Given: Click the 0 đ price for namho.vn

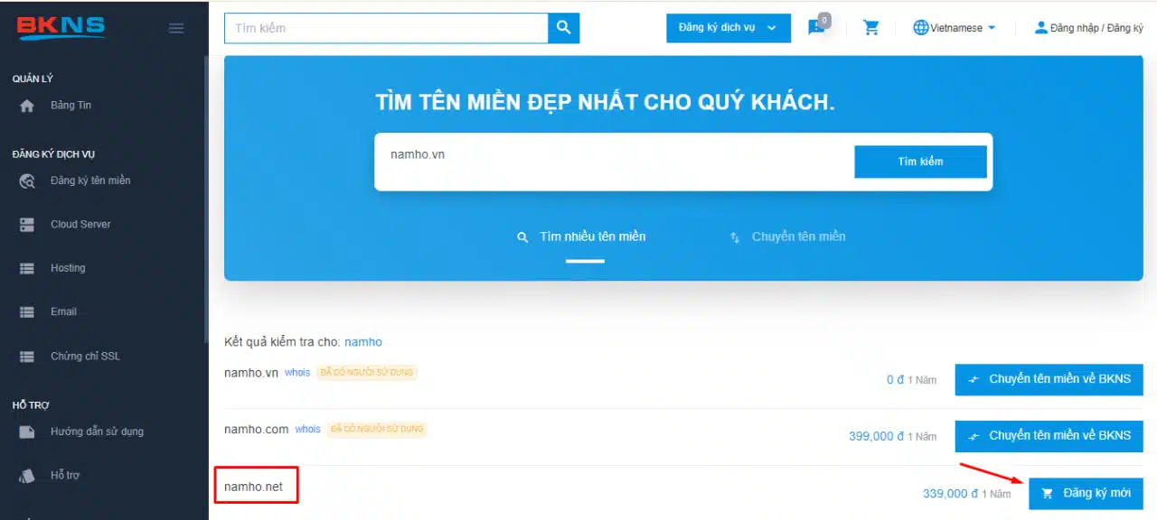Looking at the screenshot, I should tap(896, 380).
